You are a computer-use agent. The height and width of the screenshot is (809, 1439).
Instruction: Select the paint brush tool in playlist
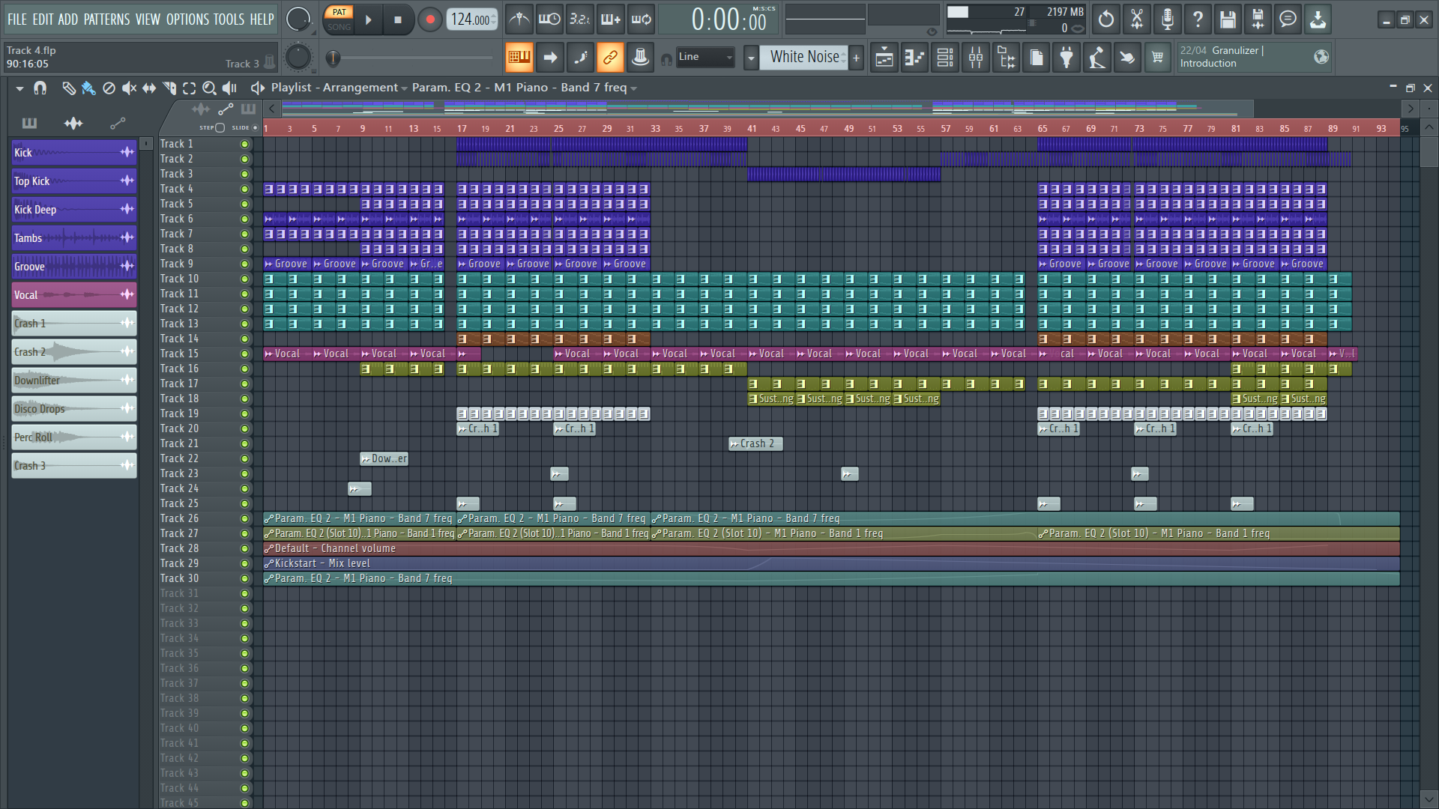point(88,88)
